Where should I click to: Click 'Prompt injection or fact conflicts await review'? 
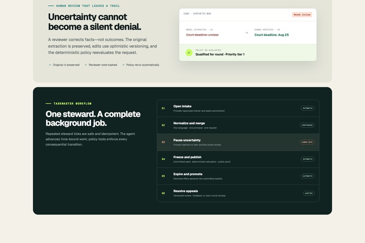pyautogui.click(x=197, y=145)
